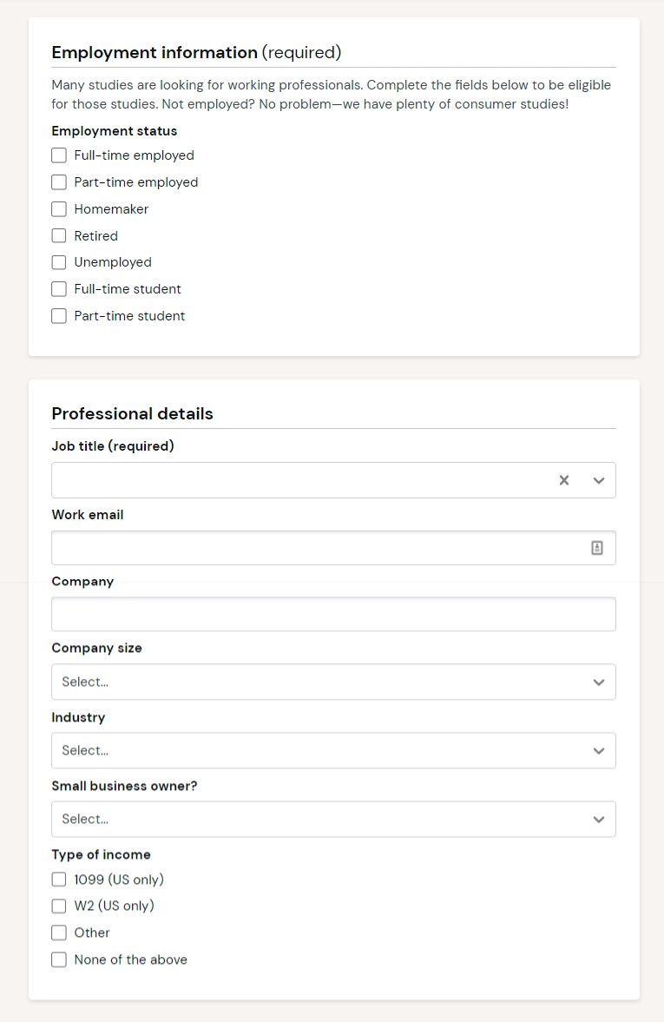Mark the Unemployed checkbox

click(x=59, y=262)
